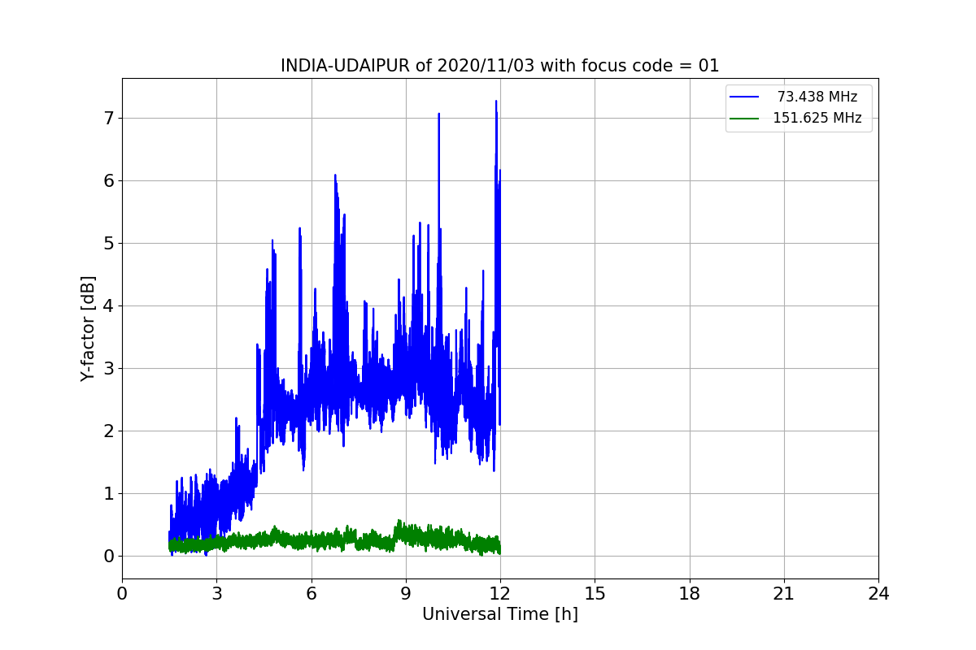
Task: Click the x-axis tick label 24
Action: click(x=878, y=594)
